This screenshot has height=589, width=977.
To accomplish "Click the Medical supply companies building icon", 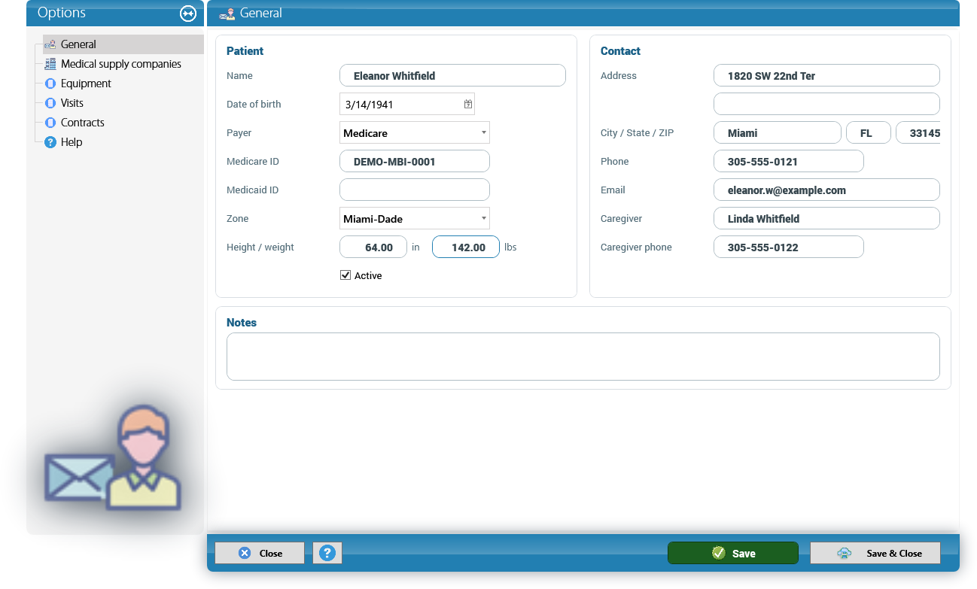I will (50, 64).
